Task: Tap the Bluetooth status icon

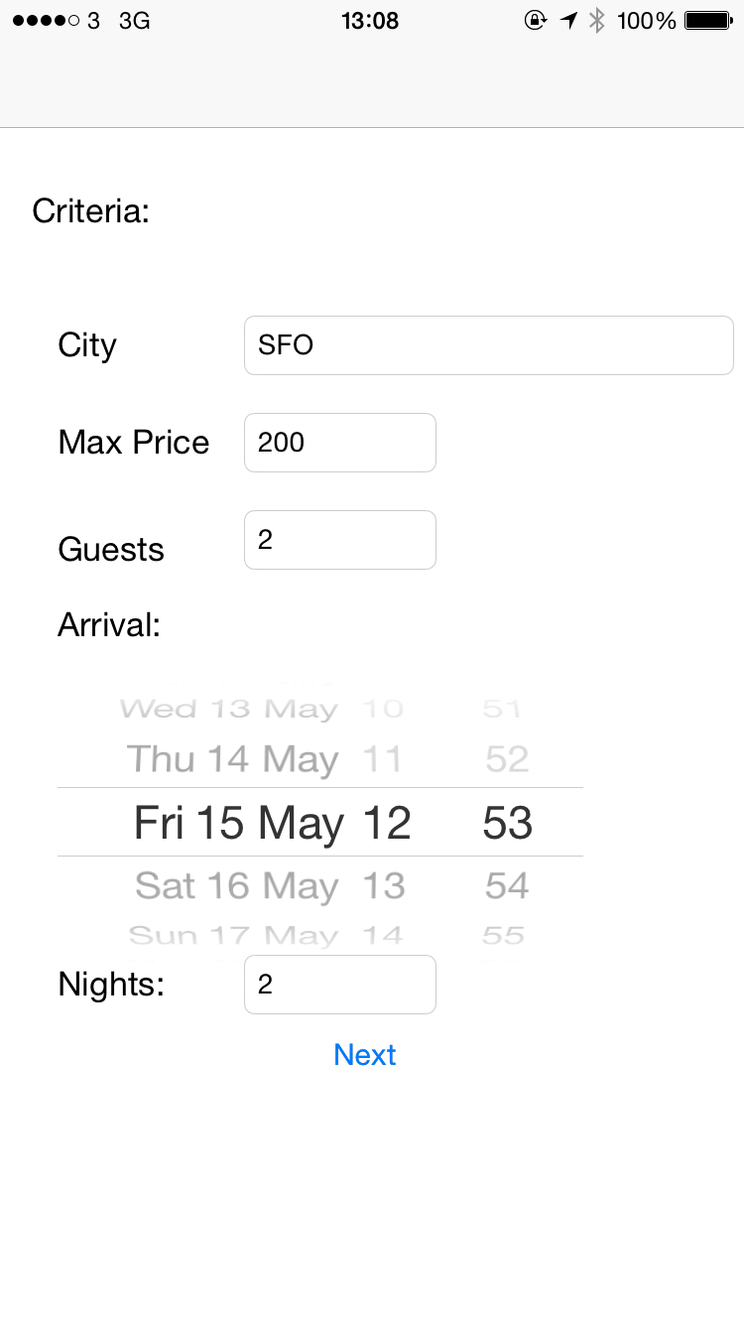Action: click(x=596, y=20)
